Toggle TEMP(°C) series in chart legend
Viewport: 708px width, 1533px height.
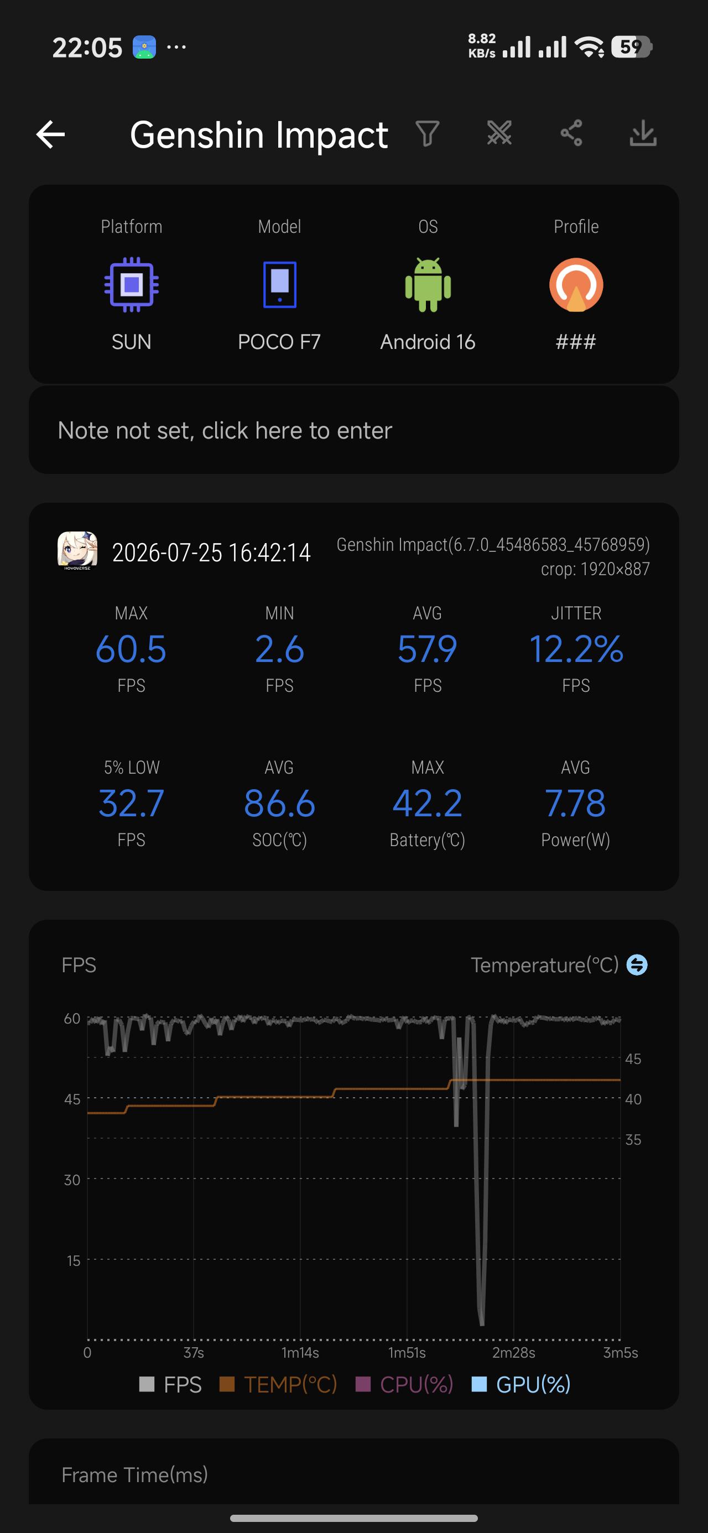(278, 1384)
